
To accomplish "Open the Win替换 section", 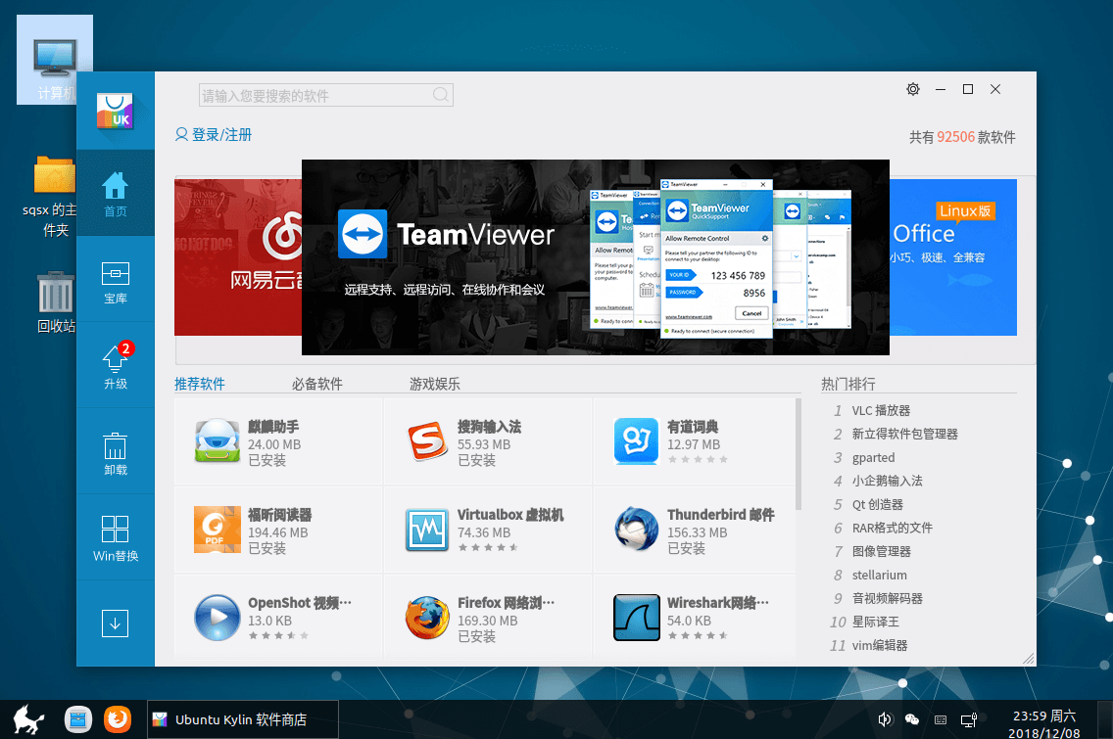I will [x=115, y=539].
